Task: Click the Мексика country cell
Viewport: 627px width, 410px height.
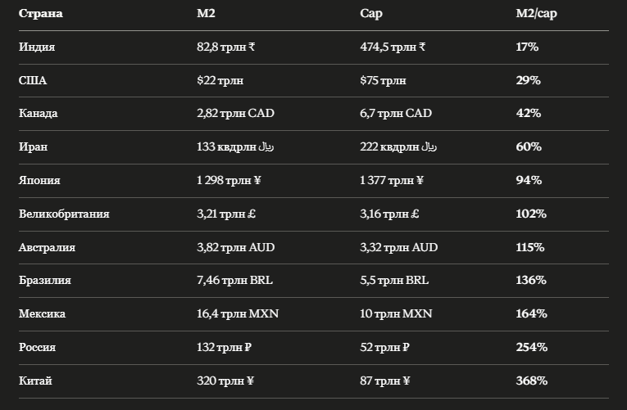Action: click(42, 313)
